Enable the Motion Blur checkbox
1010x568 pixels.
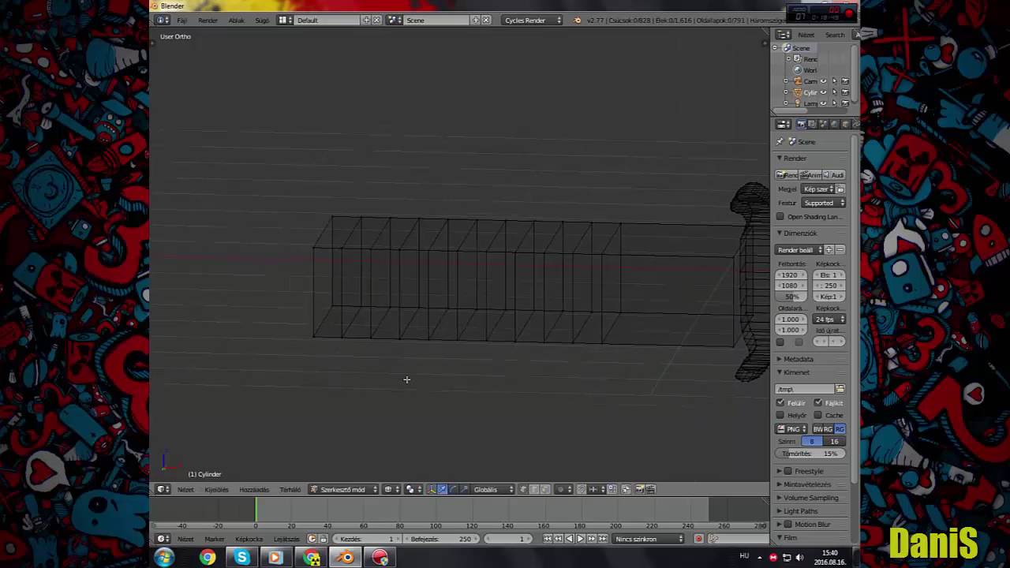click(787, 525)
